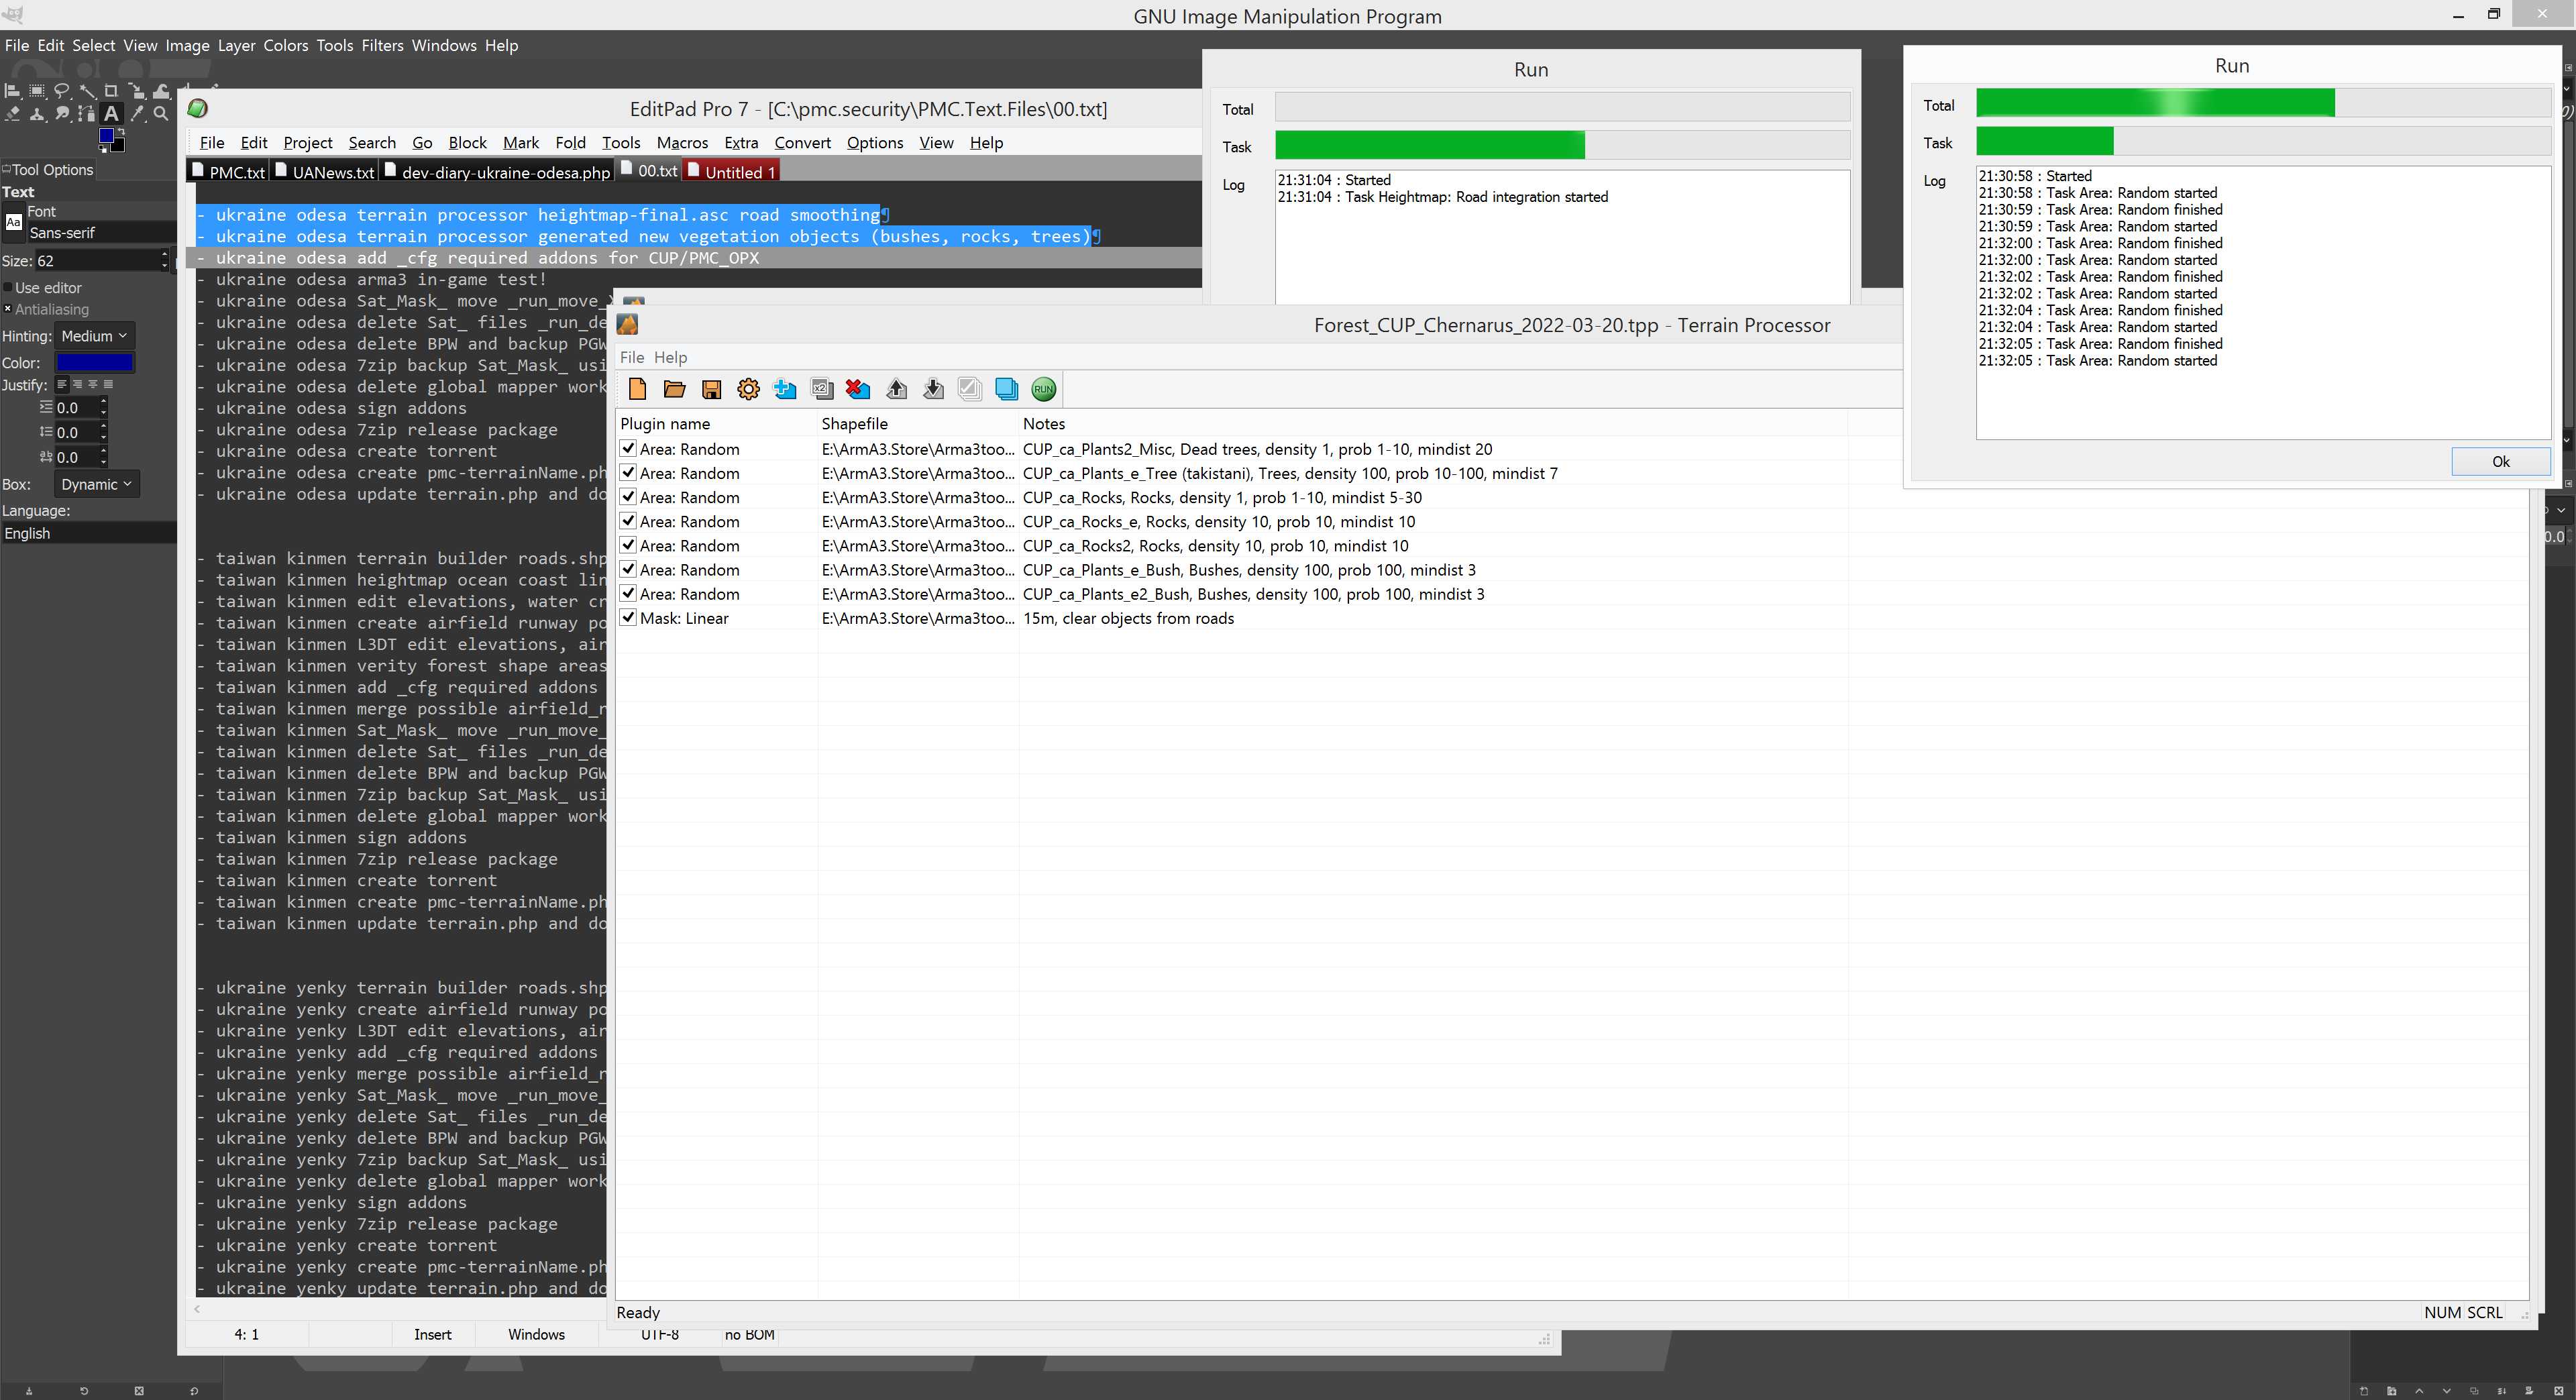Select the Paths tool

[87, 114]
